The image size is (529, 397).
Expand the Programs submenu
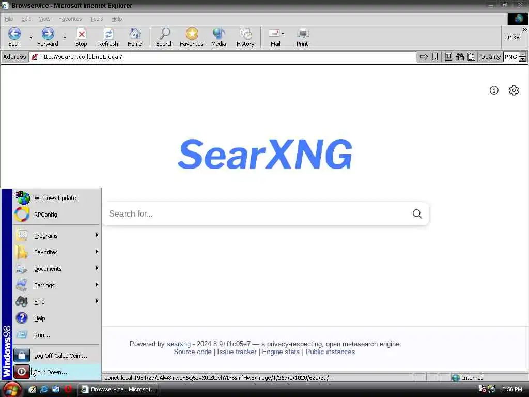pos(57,236)
